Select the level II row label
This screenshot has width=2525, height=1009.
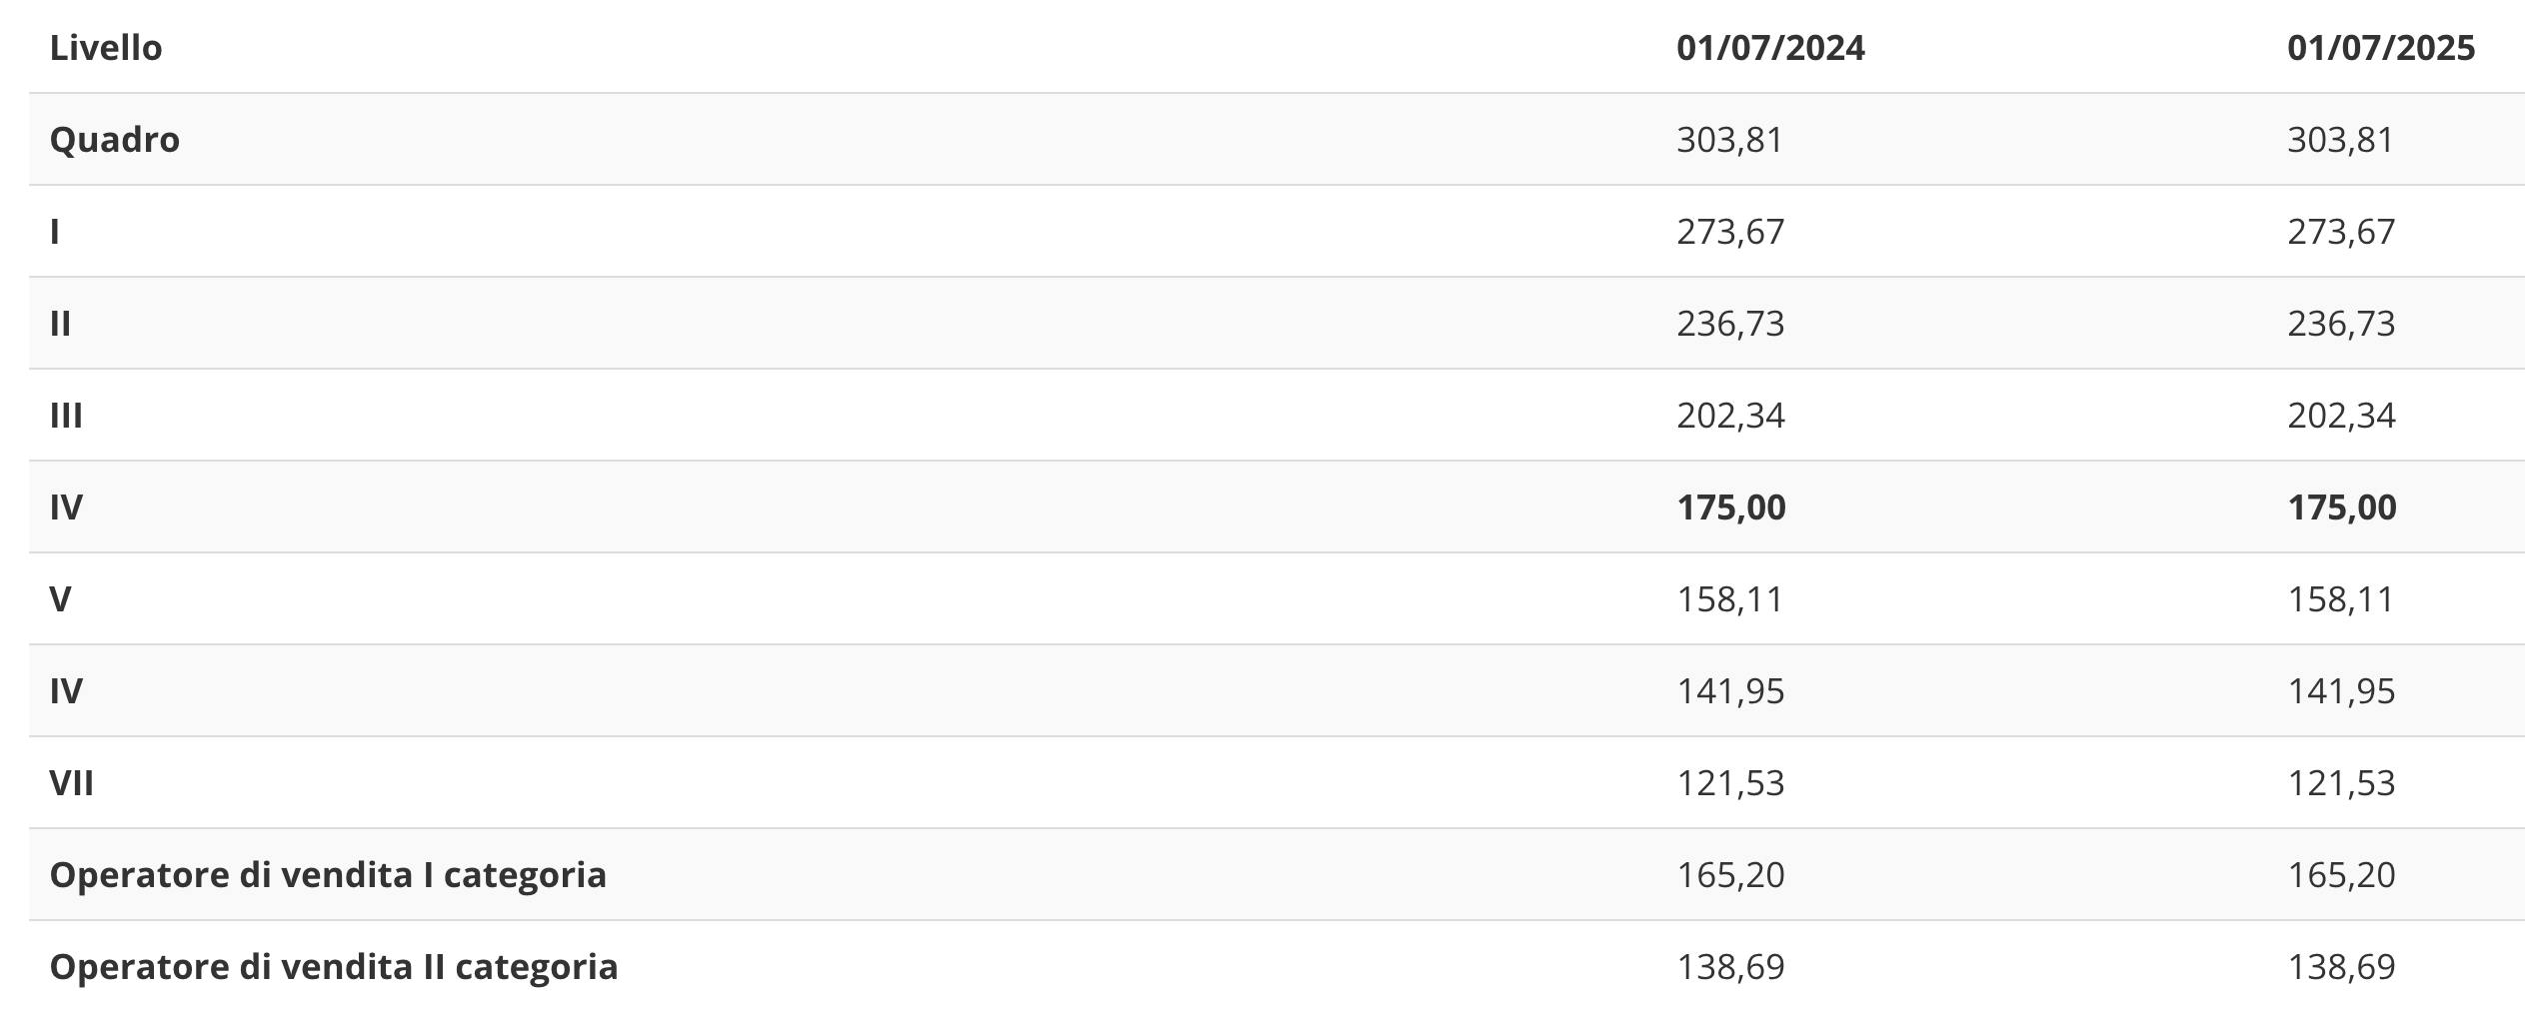point(61,324)
